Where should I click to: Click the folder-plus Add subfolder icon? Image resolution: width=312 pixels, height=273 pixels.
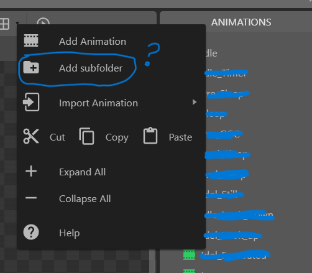(x=31, y=67)
